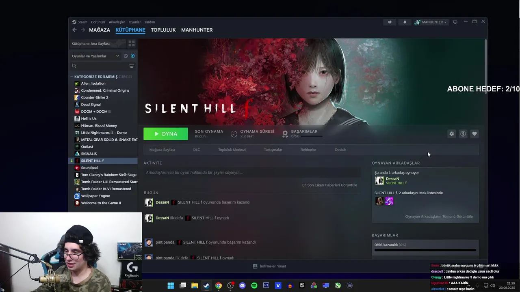The width and height of the screenshot is (520, 292).
Task: Go to the TOPLULUK tab
Action: 163,30
